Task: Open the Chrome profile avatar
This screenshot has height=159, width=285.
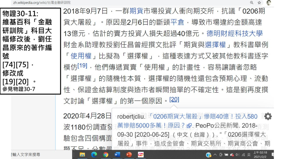Action: (268, 3)
